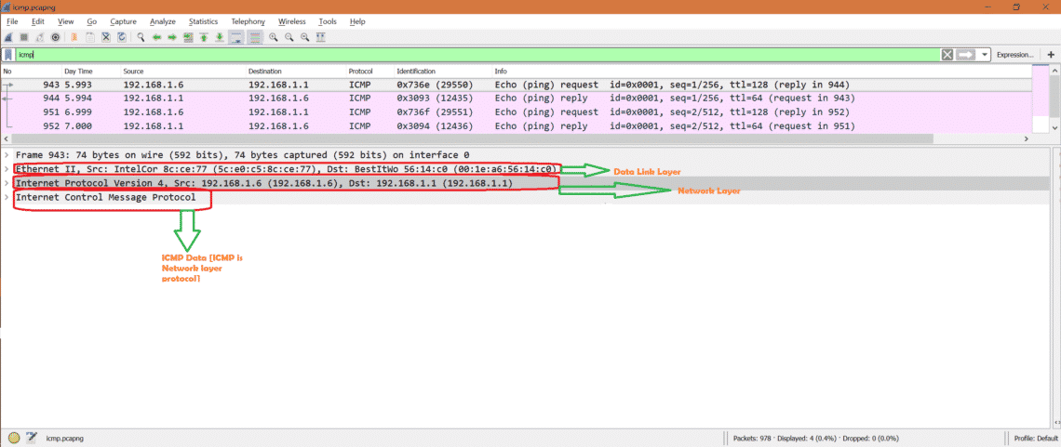Zoom out the main window text
1061x447 pixels.
click(289, 37)
